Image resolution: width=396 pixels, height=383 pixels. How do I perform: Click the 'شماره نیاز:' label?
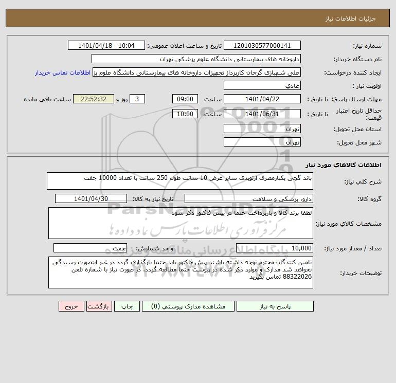pyautogui.click(x=367, y=46)
